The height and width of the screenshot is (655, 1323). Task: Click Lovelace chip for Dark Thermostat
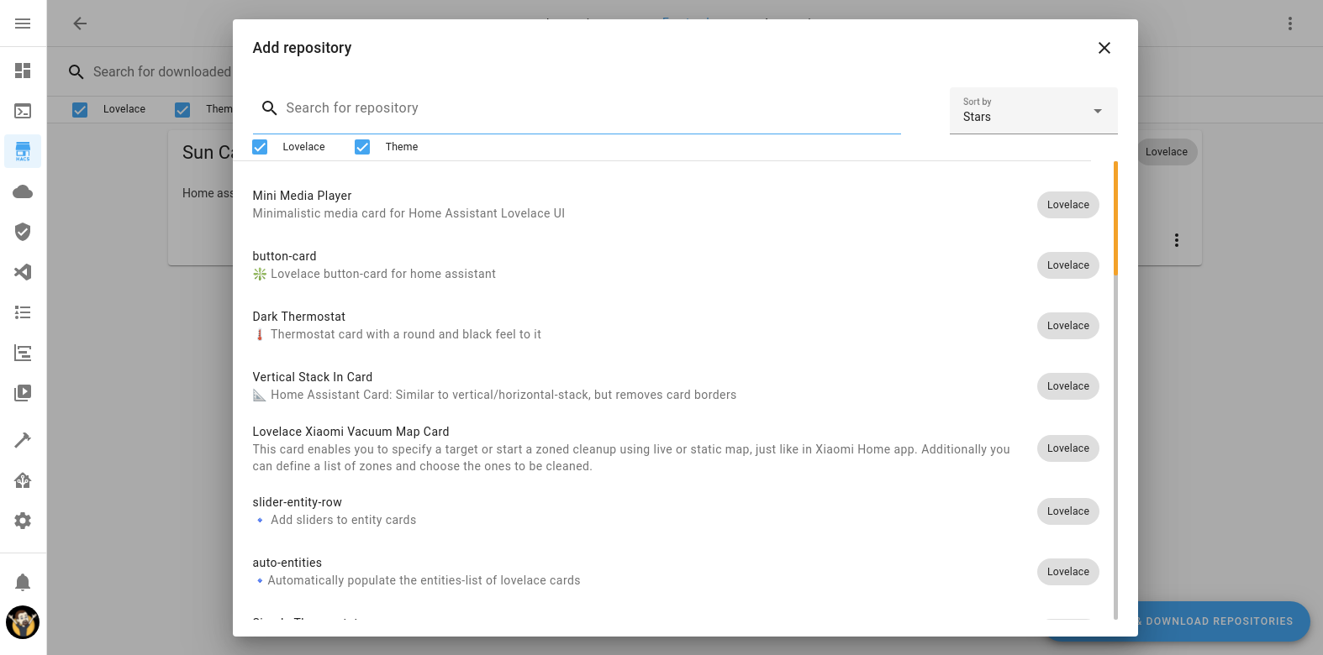click(1067, 326)
